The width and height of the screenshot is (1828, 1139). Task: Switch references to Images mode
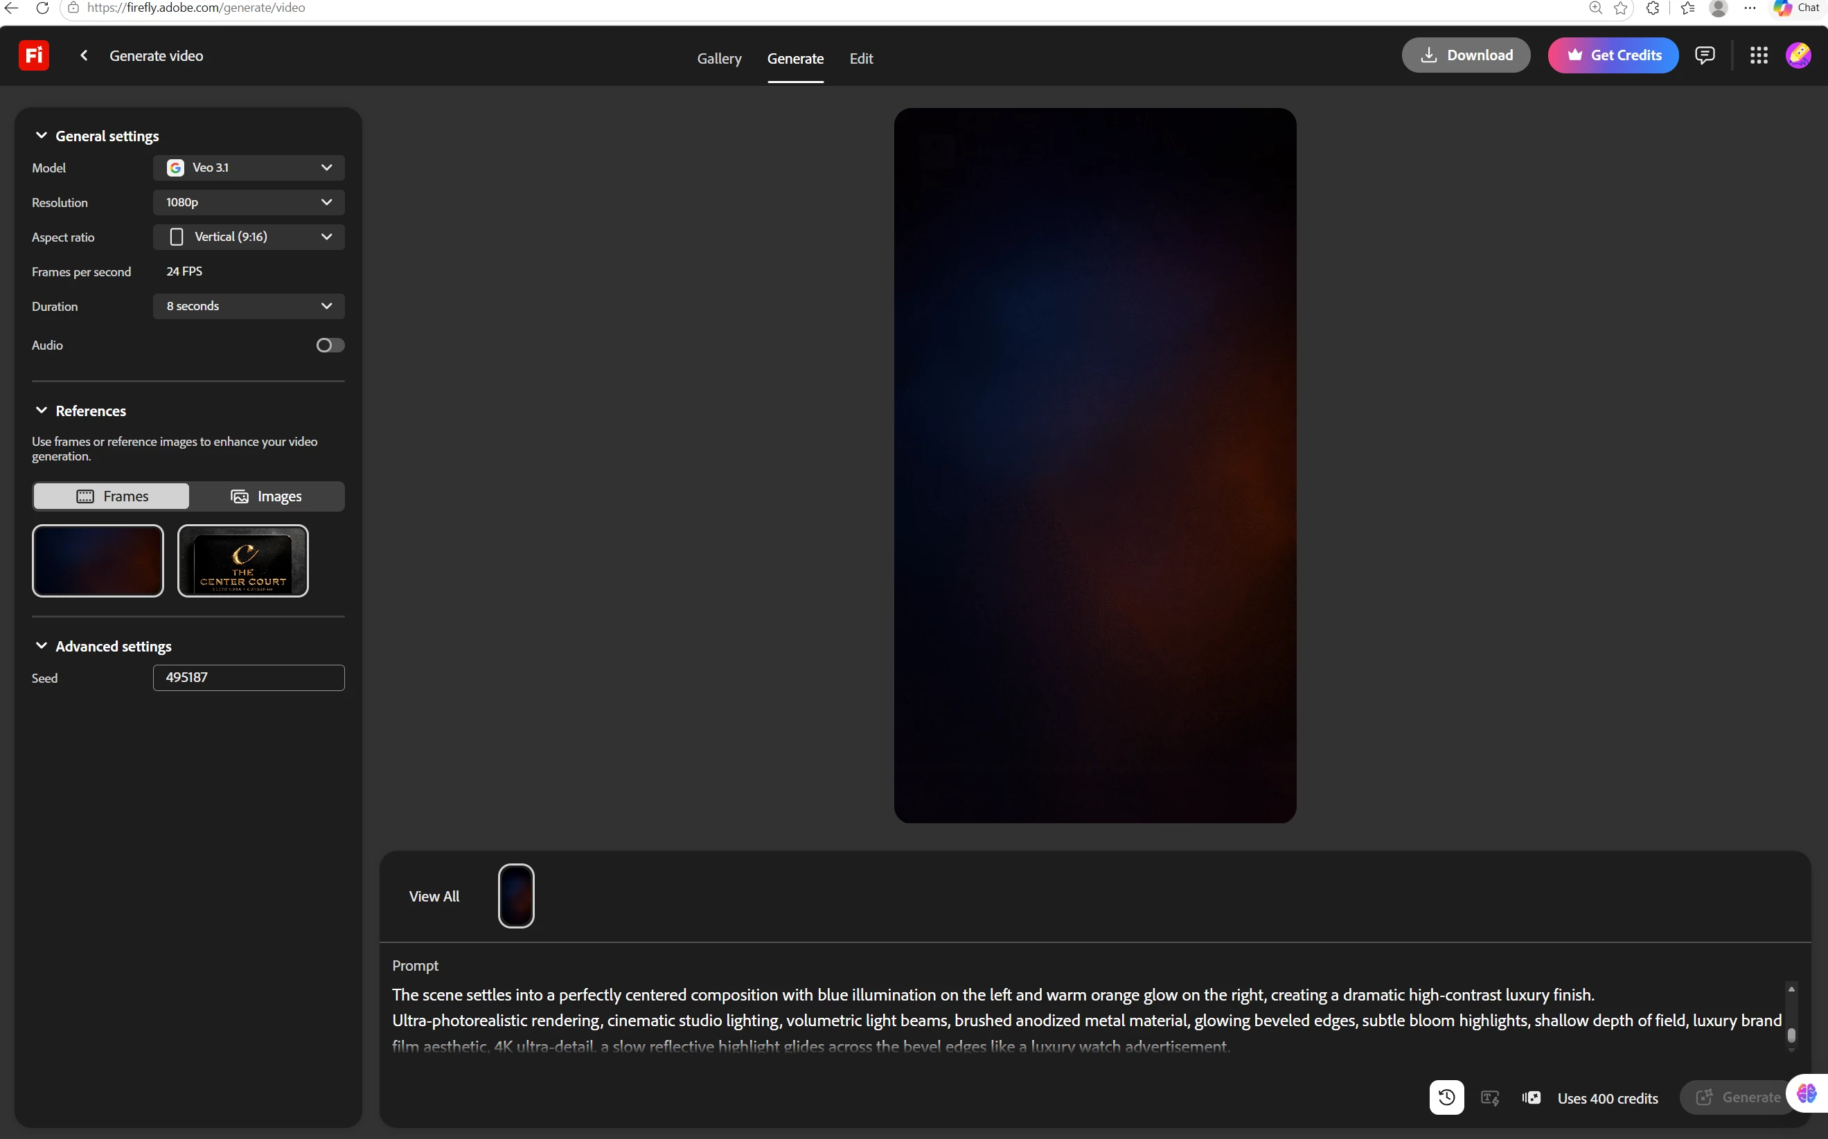[266, 496]
